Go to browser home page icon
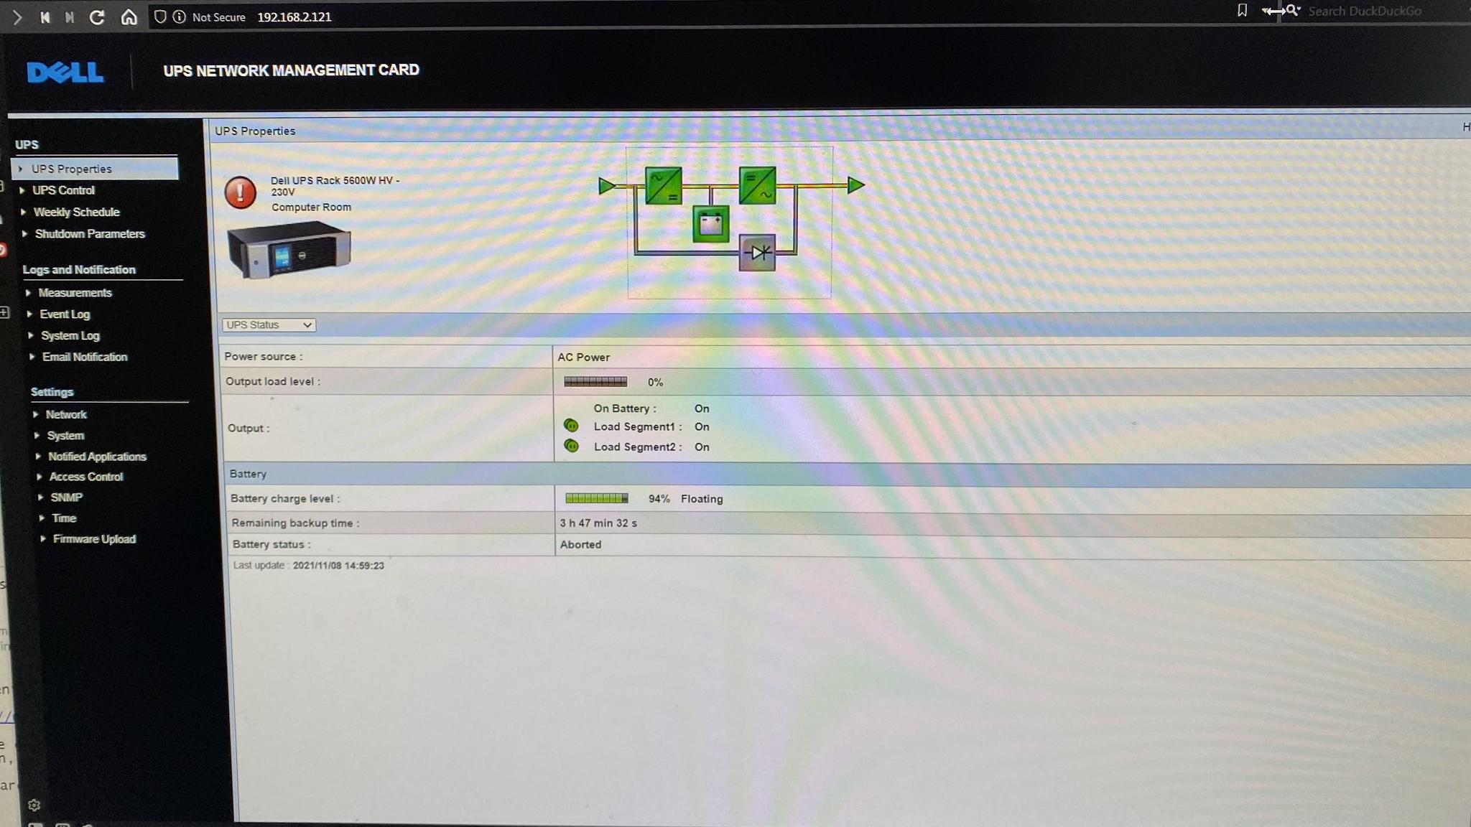This screenshot has height=827, width=1471. (x=129, y=17)
